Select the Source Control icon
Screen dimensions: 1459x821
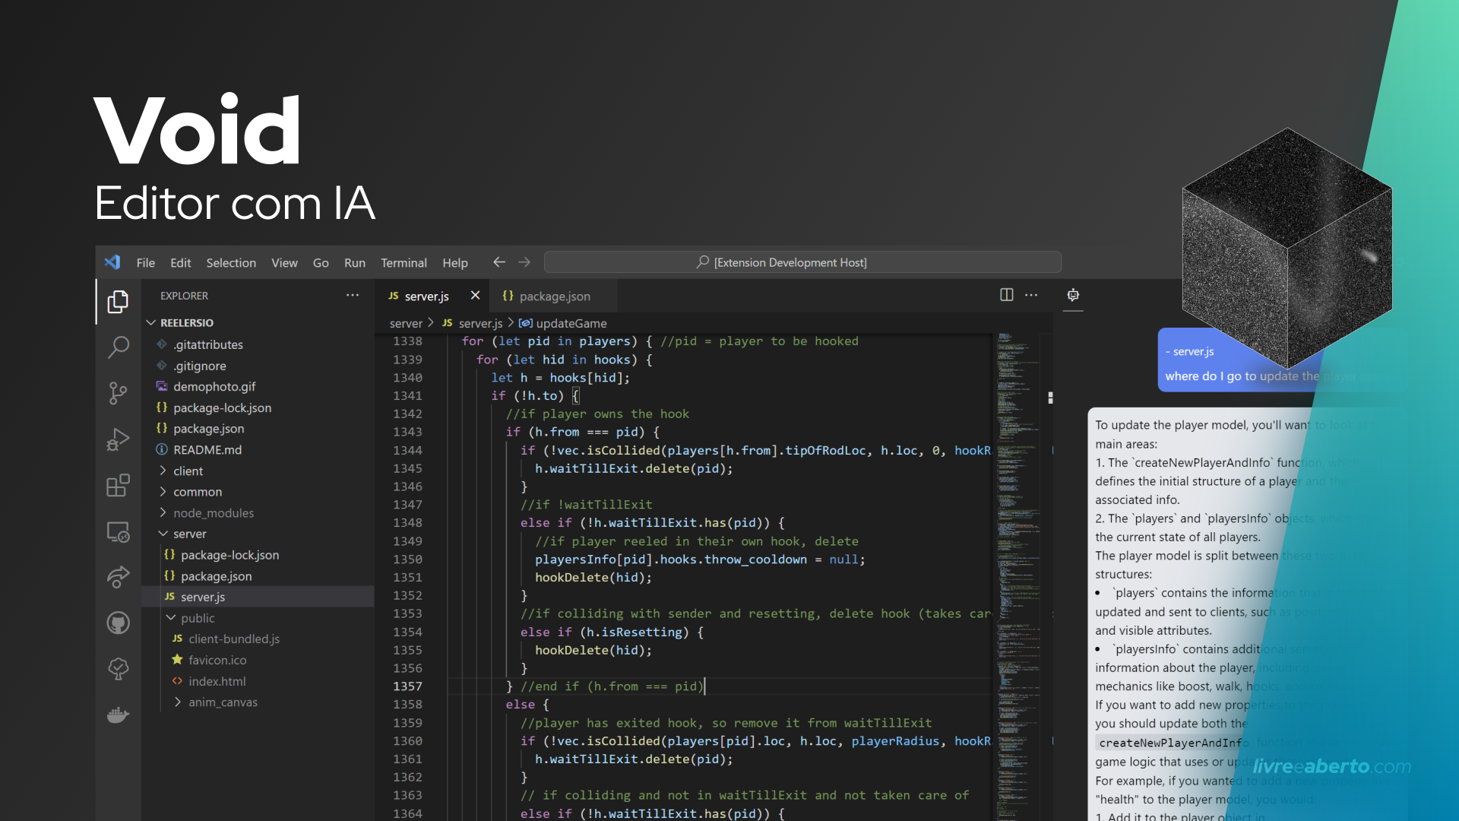click(118, 393)
